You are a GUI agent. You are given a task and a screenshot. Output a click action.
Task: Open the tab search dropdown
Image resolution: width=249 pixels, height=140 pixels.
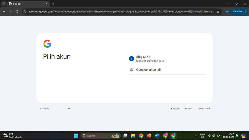click(4, 4)
